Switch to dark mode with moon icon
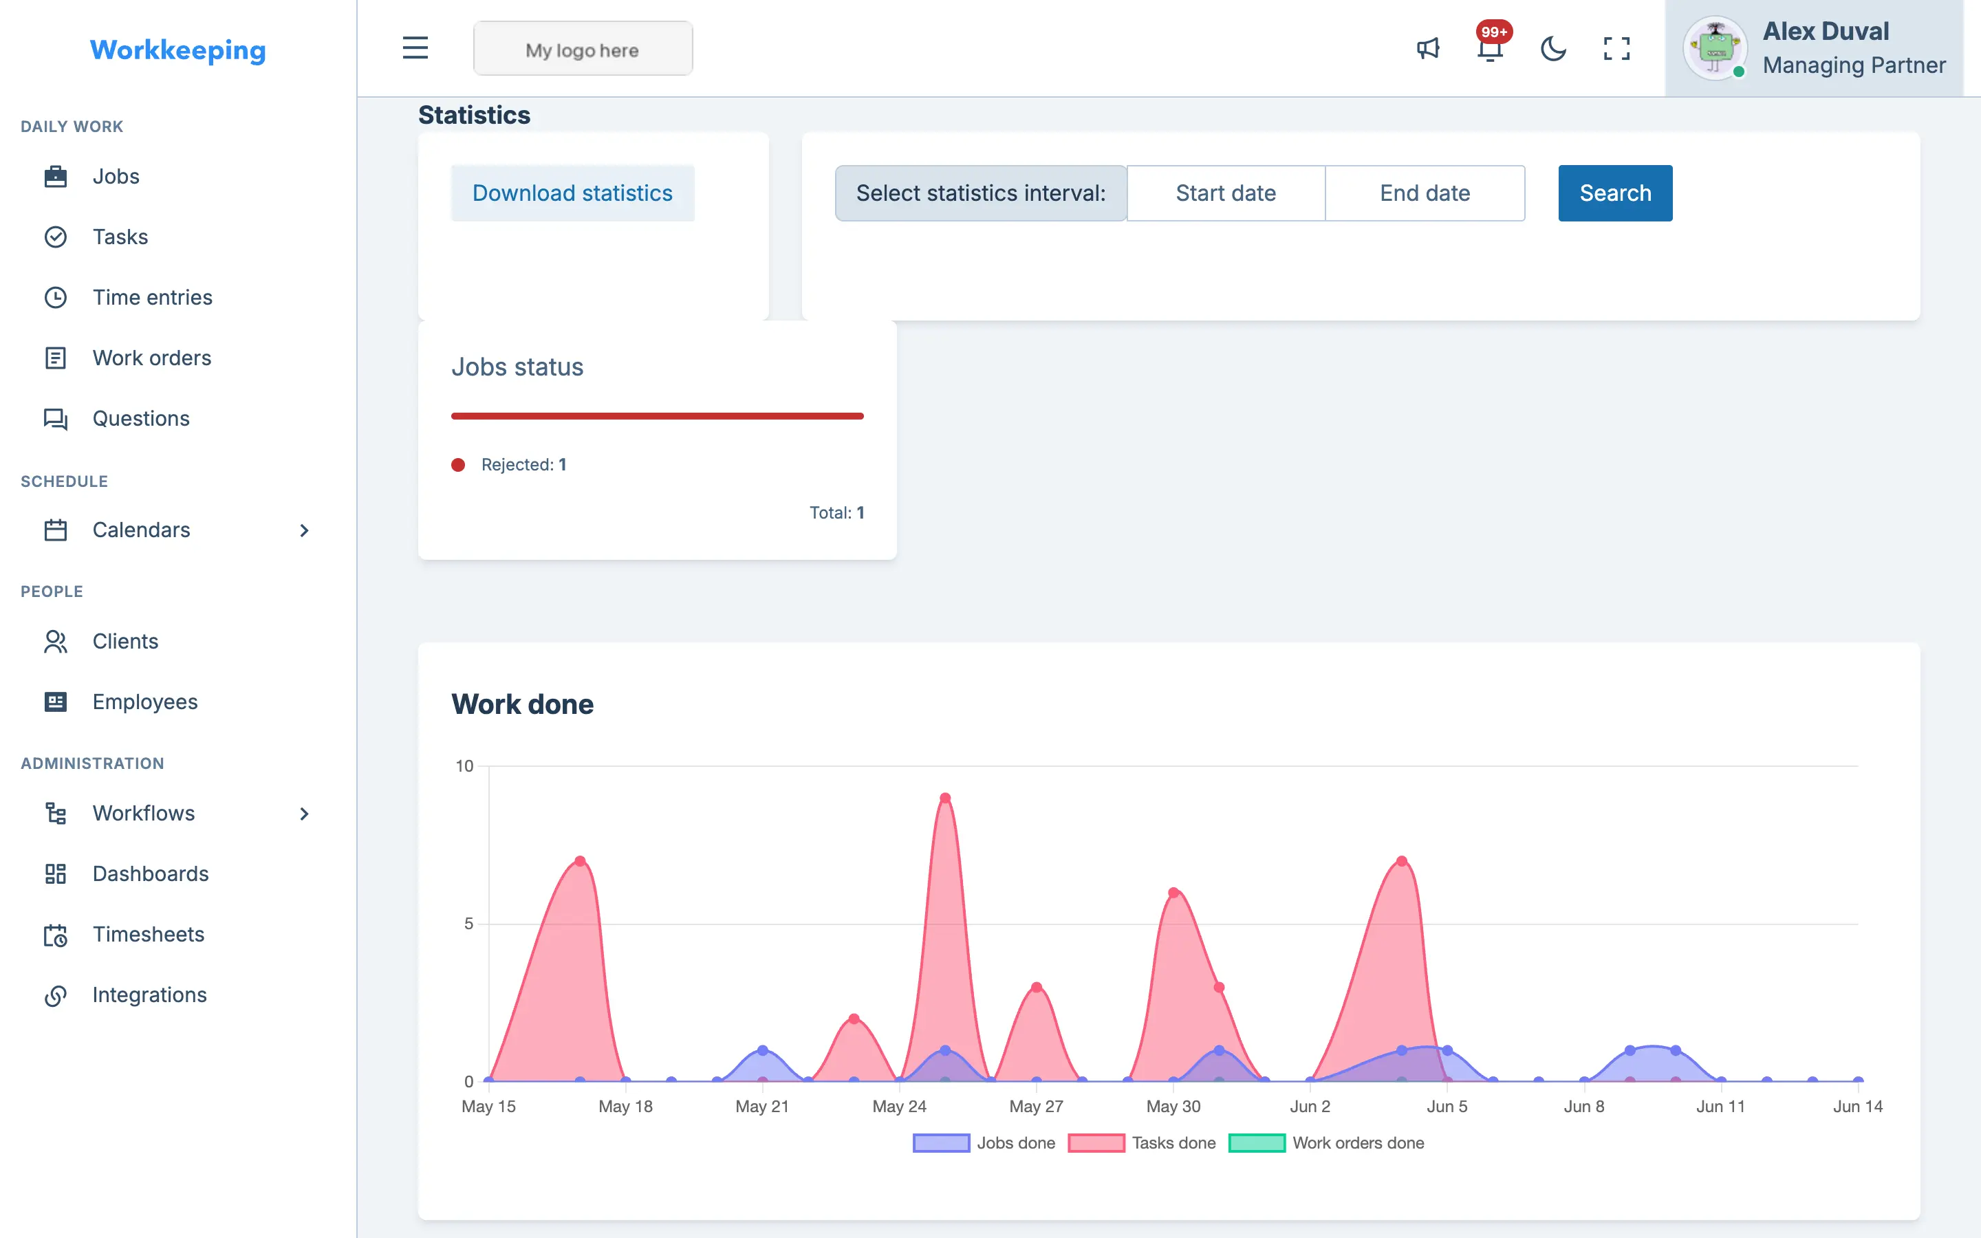Image resolution: width=1981 pixels, height=1238 pixels. [x=1553, y=48]
